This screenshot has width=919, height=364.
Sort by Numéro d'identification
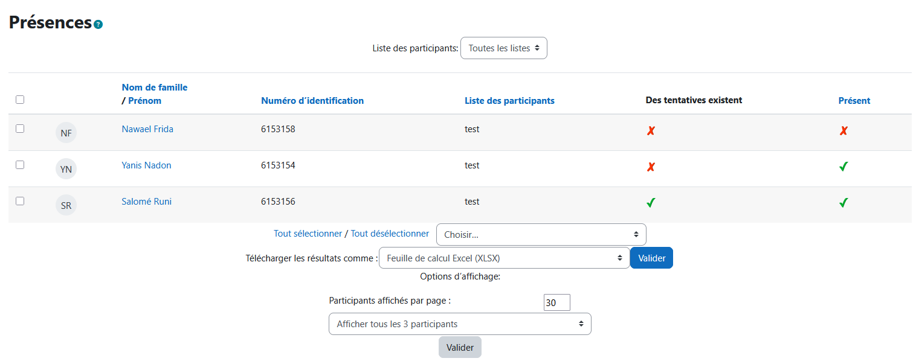(312, 101)
